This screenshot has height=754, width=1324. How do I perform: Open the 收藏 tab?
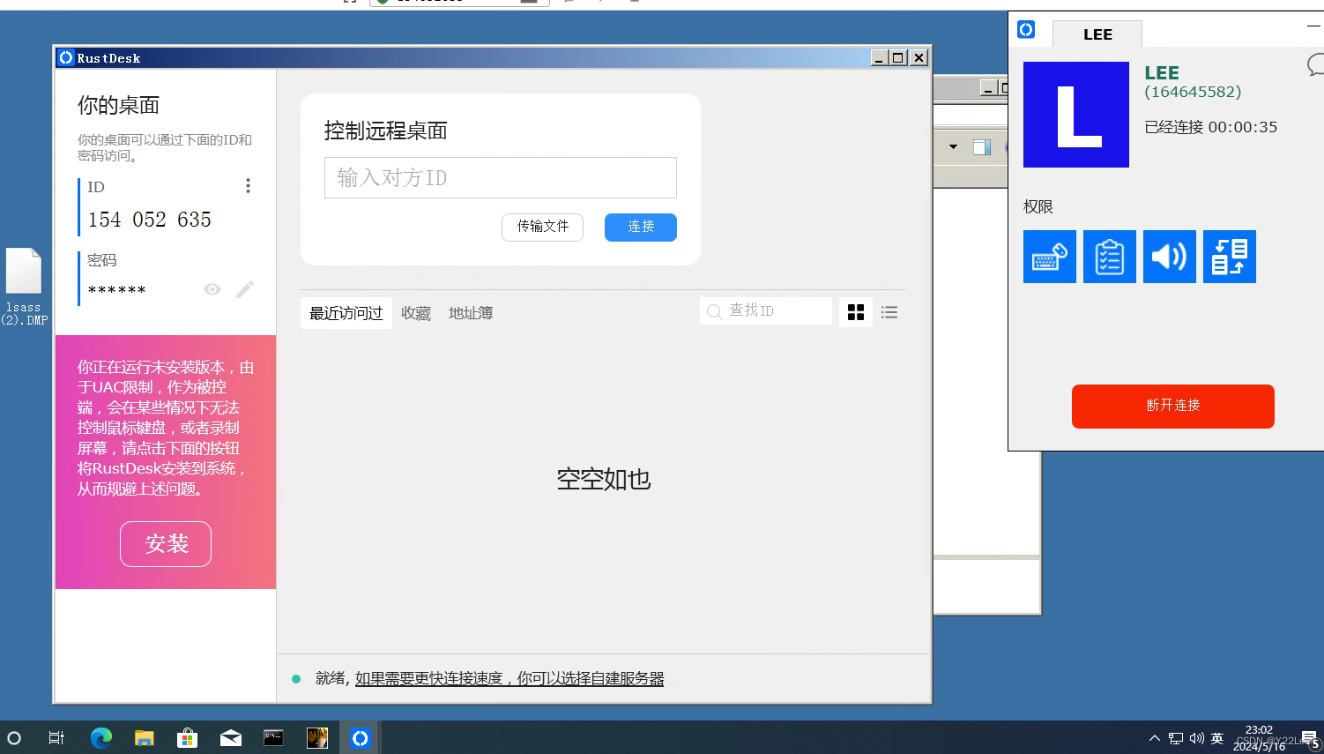pos(416,313)
